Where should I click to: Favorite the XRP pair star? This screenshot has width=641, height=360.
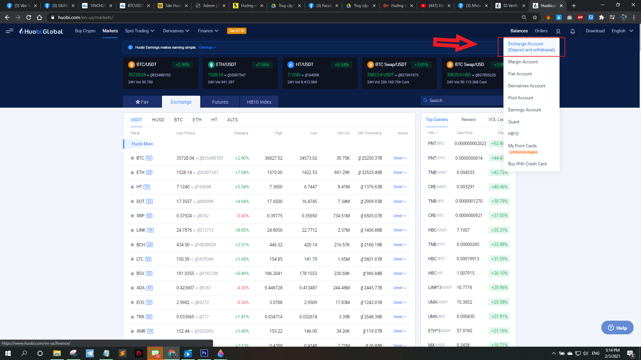tap(132, 216)
